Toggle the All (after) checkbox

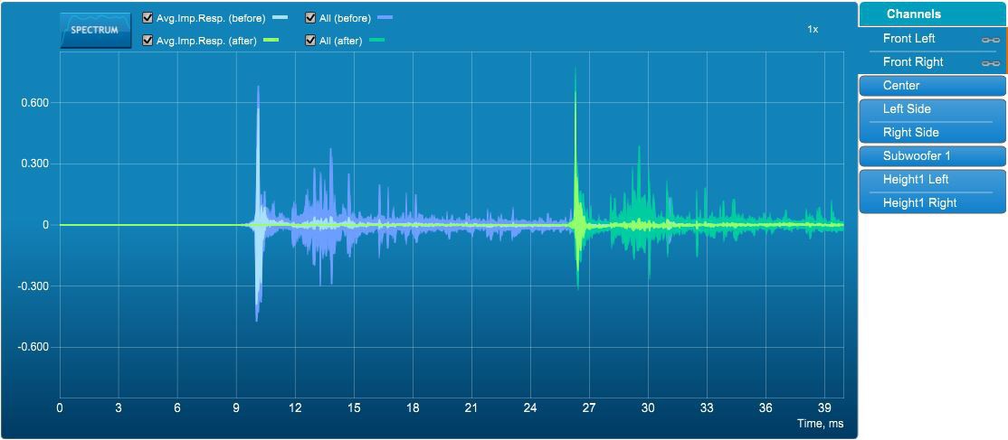[x=311, y=41]
